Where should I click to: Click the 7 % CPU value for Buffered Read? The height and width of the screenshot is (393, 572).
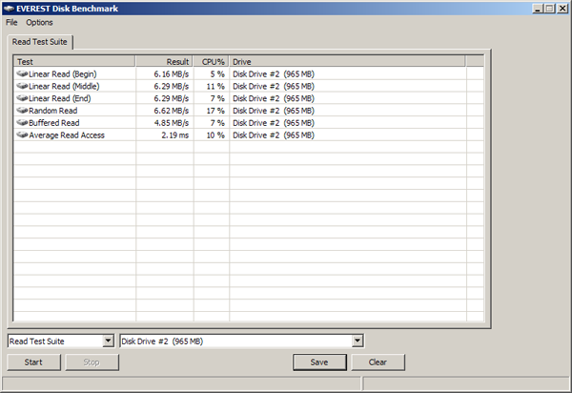pos(217,123)
